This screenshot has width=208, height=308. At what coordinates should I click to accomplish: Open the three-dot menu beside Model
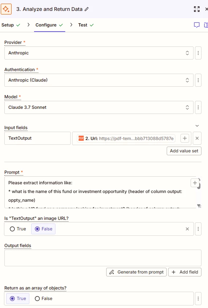point(198,107)
